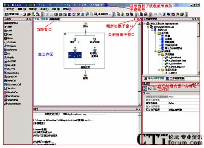Collapse the flow group box on canvas
This screenshot has width=204, height=148.
[65, 34]
